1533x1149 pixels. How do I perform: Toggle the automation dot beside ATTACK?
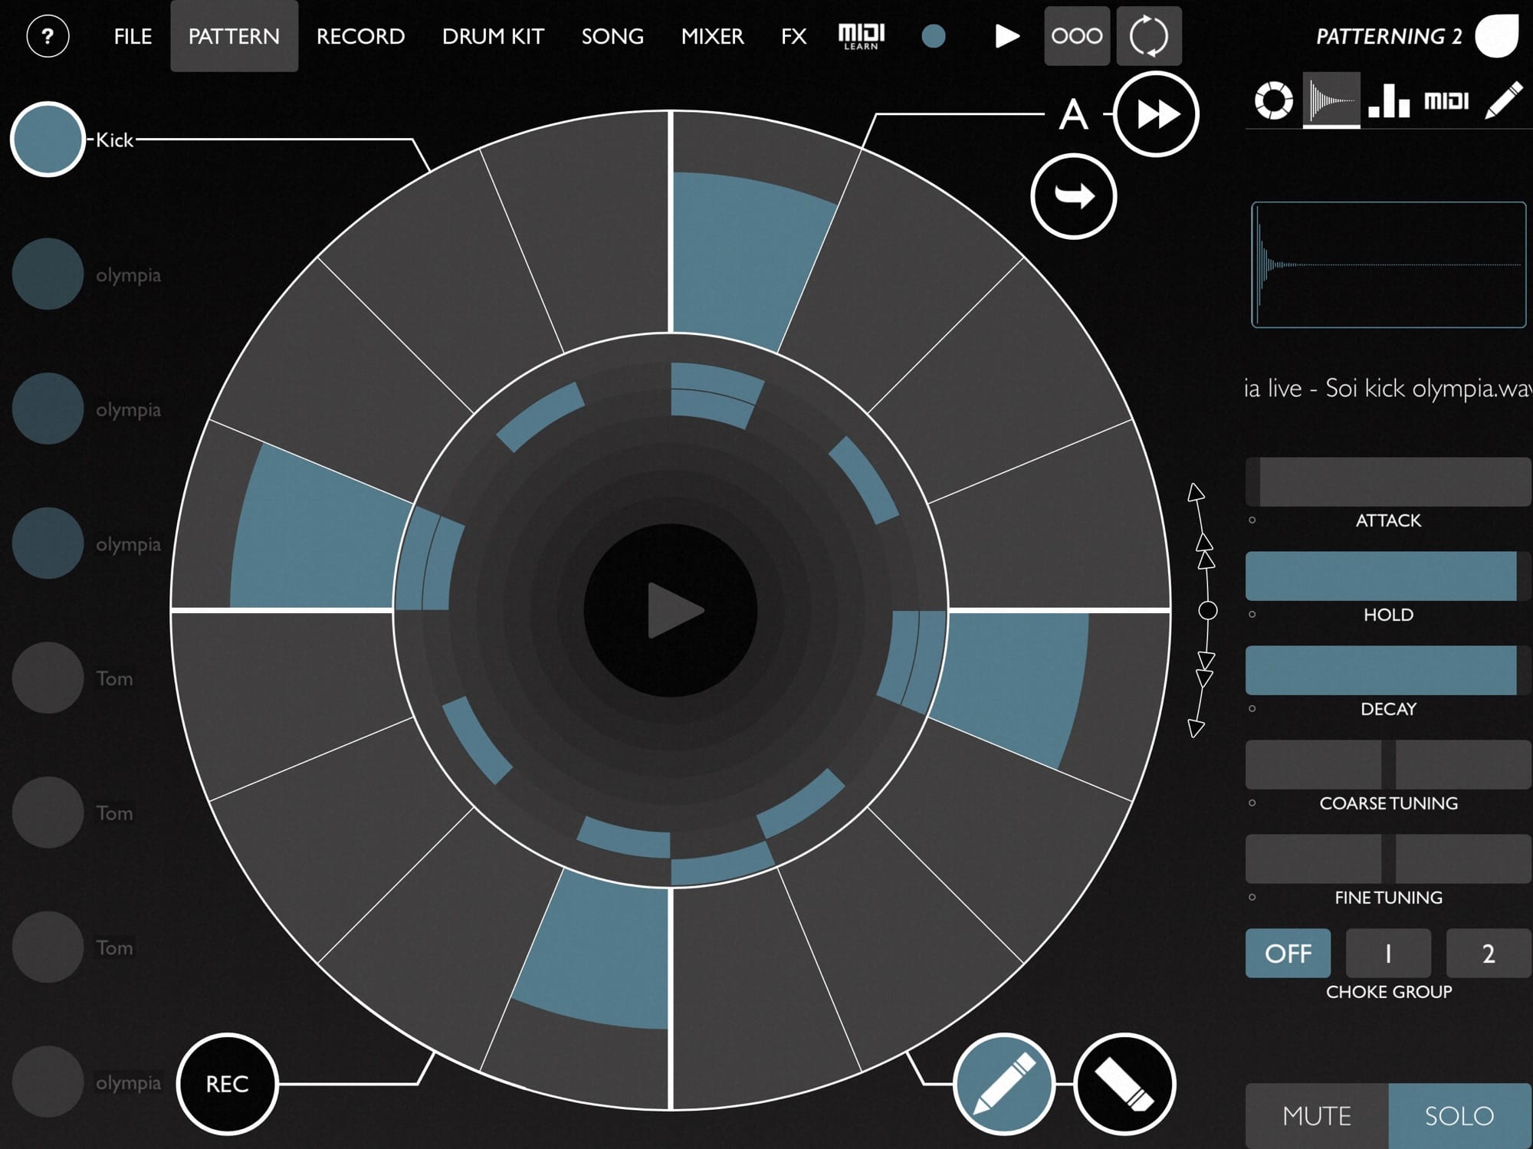tap(1252, 520)
